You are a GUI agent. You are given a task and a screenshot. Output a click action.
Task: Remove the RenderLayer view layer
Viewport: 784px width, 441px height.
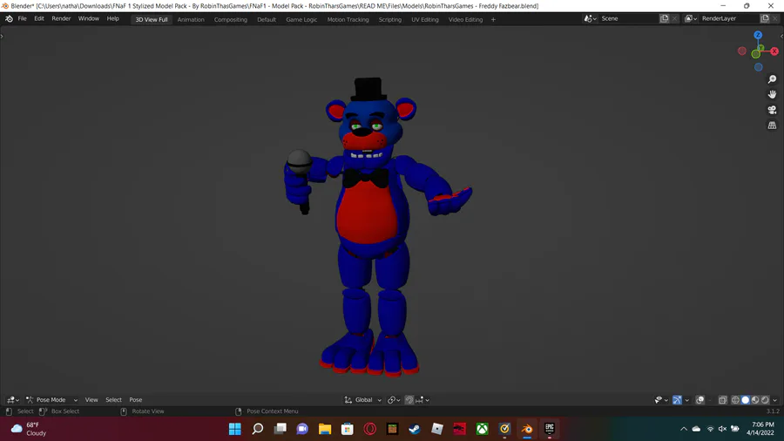pos(775,18)
